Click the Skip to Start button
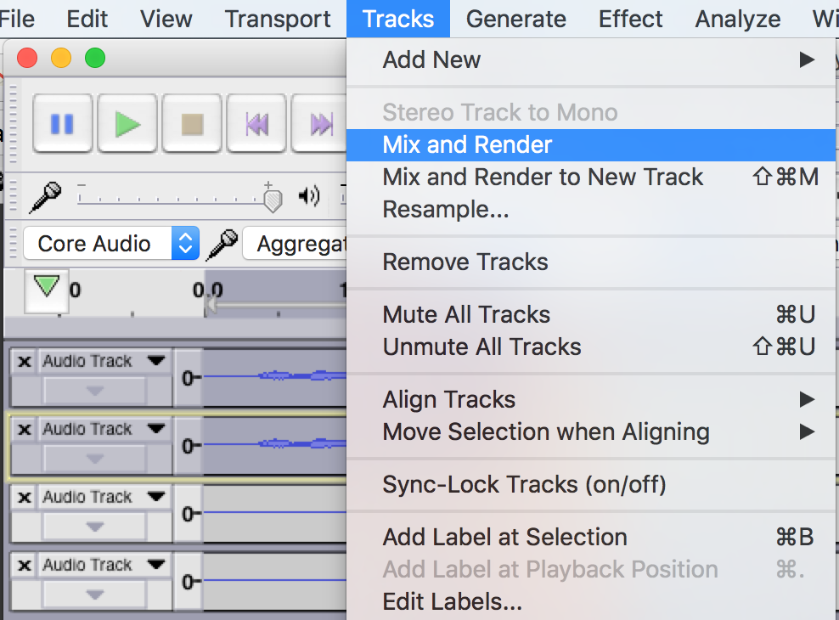The image size is (839, 620). click(x=256, y=124)
